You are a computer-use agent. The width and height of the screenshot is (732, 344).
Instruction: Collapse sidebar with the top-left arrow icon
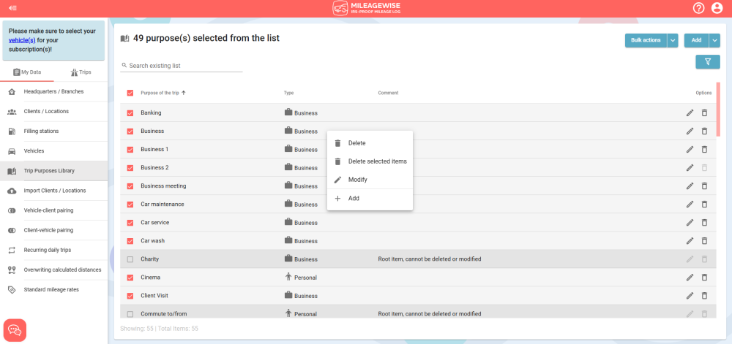click(x=12, y=8)
